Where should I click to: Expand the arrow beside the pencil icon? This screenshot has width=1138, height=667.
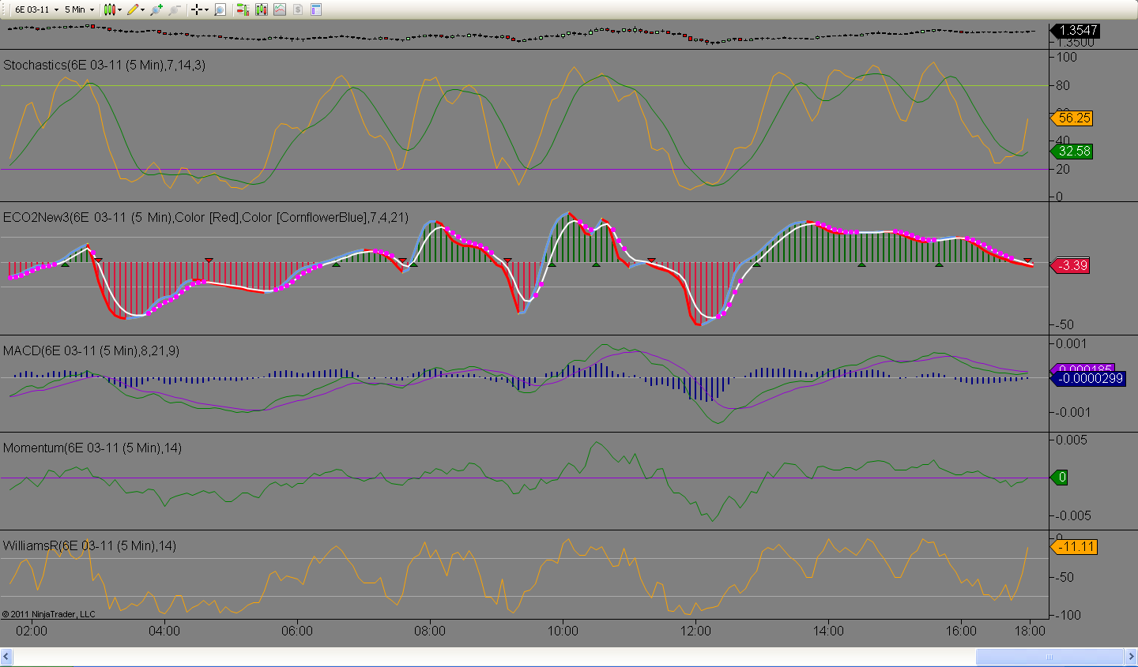click(x=142, y=9)
